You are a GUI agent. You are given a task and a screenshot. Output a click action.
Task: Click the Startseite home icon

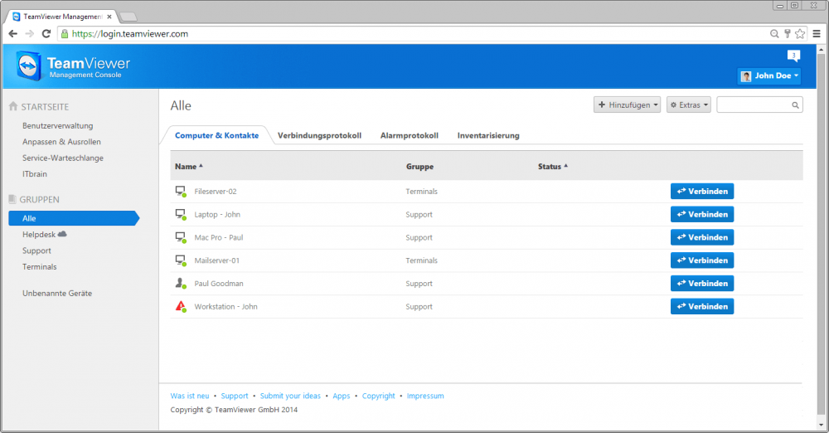[13, 106]
